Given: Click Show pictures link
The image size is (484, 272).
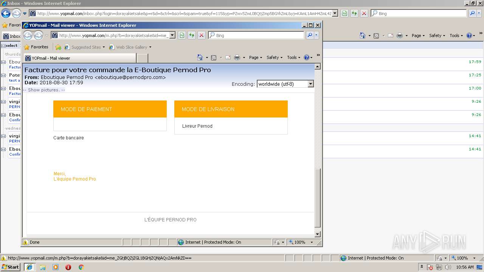Looking at the screenshot, I should tap(44, 90).
